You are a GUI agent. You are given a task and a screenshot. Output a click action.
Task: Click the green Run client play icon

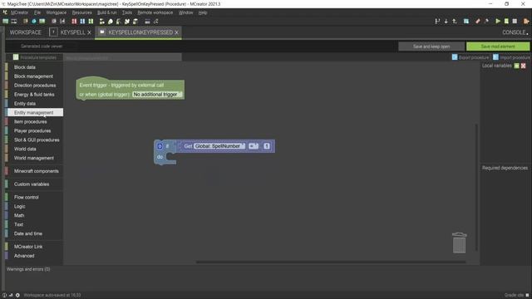[x=498, y=21]
